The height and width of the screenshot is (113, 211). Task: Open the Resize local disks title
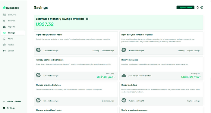[x=129, y=85]
